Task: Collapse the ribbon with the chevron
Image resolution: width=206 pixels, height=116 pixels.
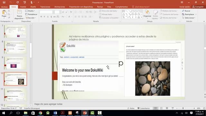Action: click(x=204, y=21)
